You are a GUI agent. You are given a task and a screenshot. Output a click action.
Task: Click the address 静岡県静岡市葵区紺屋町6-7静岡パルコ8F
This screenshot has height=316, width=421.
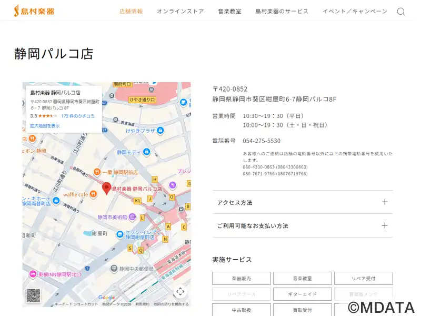pos(274,99)
